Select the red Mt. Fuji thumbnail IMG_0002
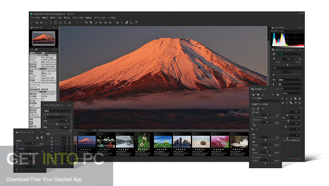This screenshot has width=329, height=186. click(x=87, y=142)
